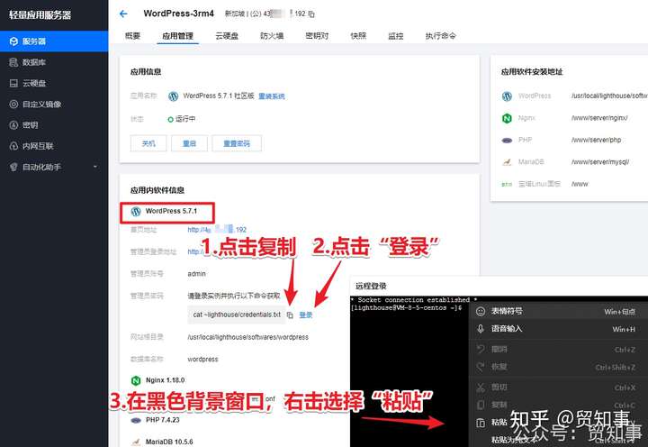Screen dimensions: 648x447
Task: Click the WordPress-3rm4 instance title
Action: tap(178, 14)
